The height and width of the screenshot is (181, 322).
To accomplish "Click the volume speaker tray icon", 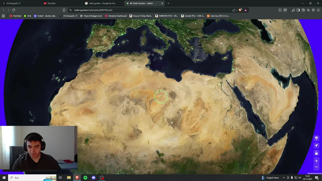I will [x=300, y=178].
